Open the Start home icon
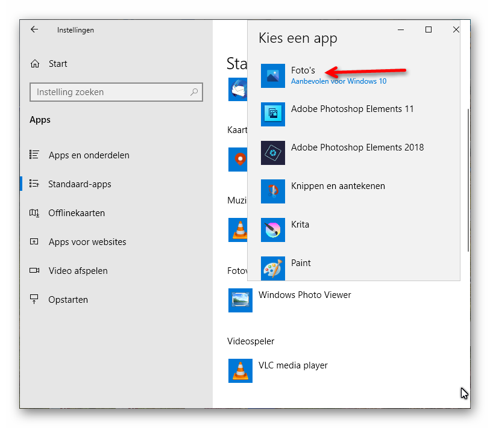490x428 pixels. (35, 64)
